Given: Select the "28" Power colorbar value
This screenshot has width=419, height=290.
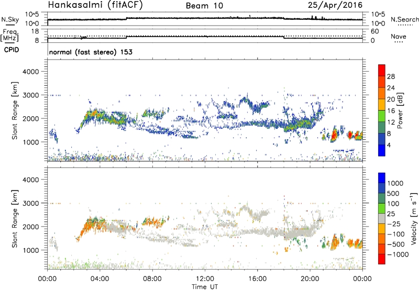Looking at the screenshot, I should pyautogui.click(x=391, y=76).
